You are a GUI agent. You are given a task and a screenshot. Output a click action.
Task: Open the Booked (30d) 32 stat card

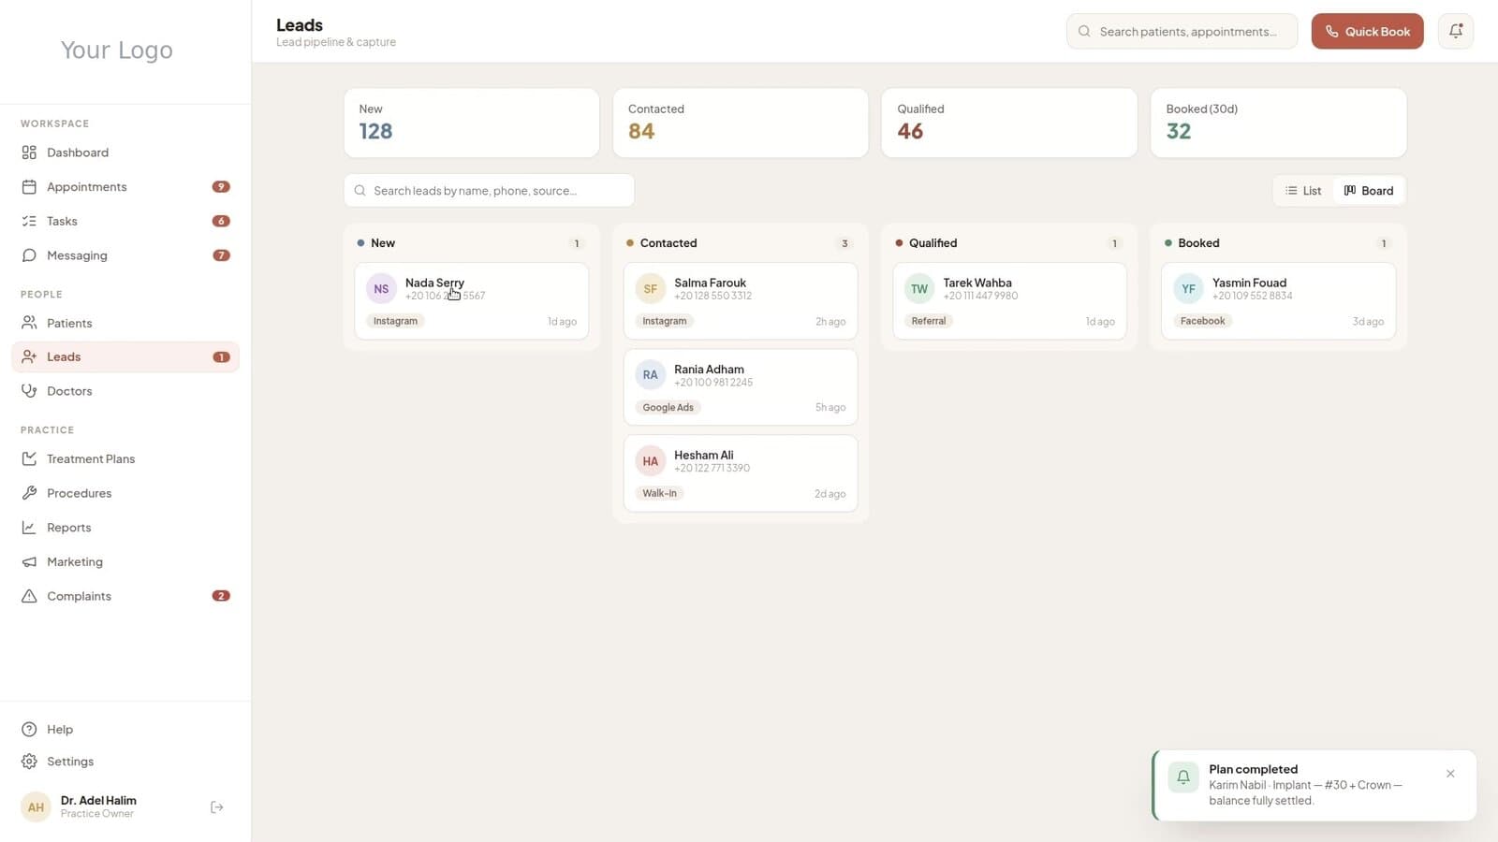pyautogui.click(x=1278, y=123)
